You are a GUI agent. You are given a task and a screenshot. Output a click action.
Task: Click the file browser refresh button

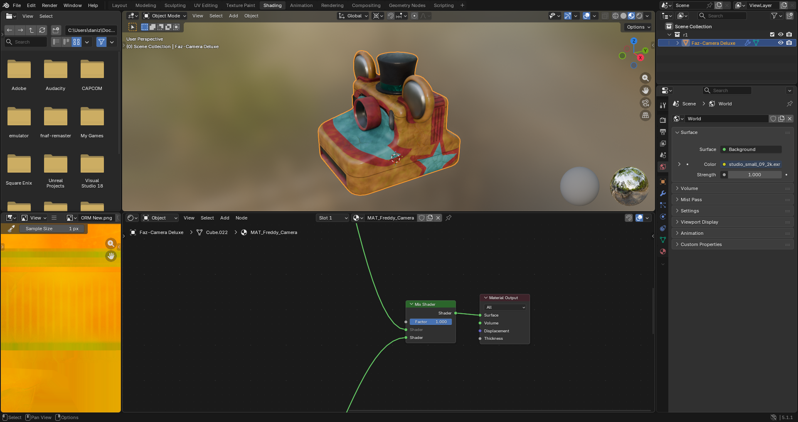point(42,30)
